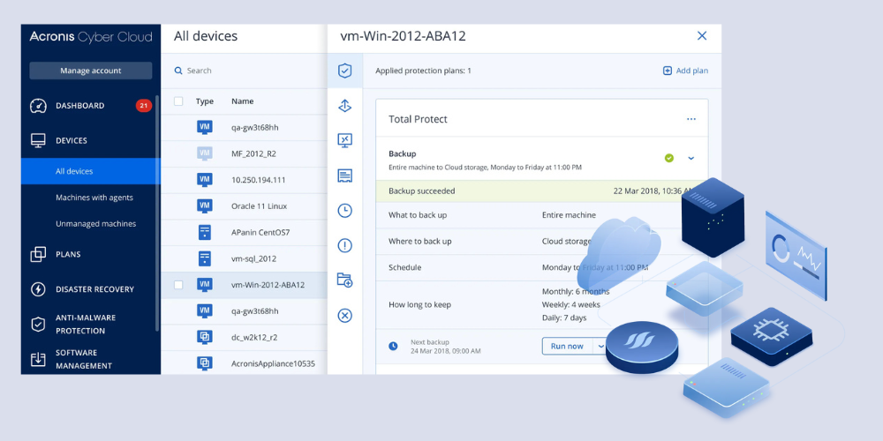Screen dimensions: 883x441
Task: Click the red 21 notification badge
Action: [144, 106]
